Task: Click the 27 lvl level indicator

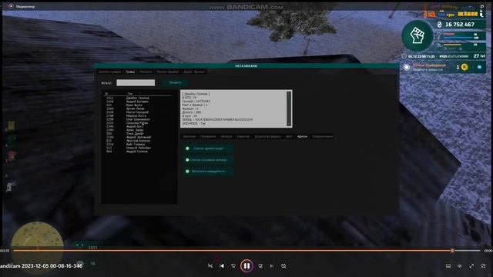Action: pyautogui.click(x=479, y=56)
